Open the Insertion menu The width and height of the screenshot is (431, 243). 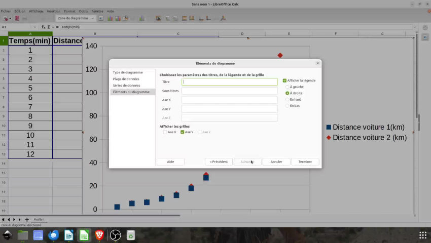(x=53, y=11)
